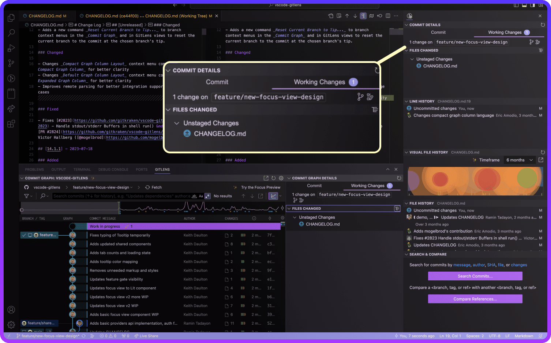The image size is (551, 343).
Task: Open the Explorer view in activity bar
Action: [x=11, y=18]
